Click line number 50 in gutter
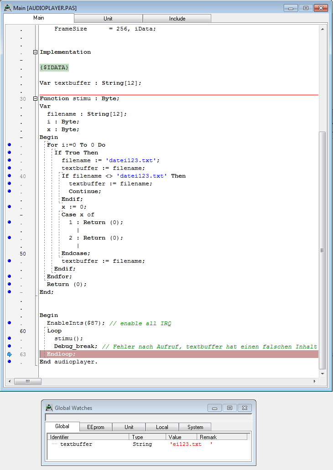 click(23, 254)
